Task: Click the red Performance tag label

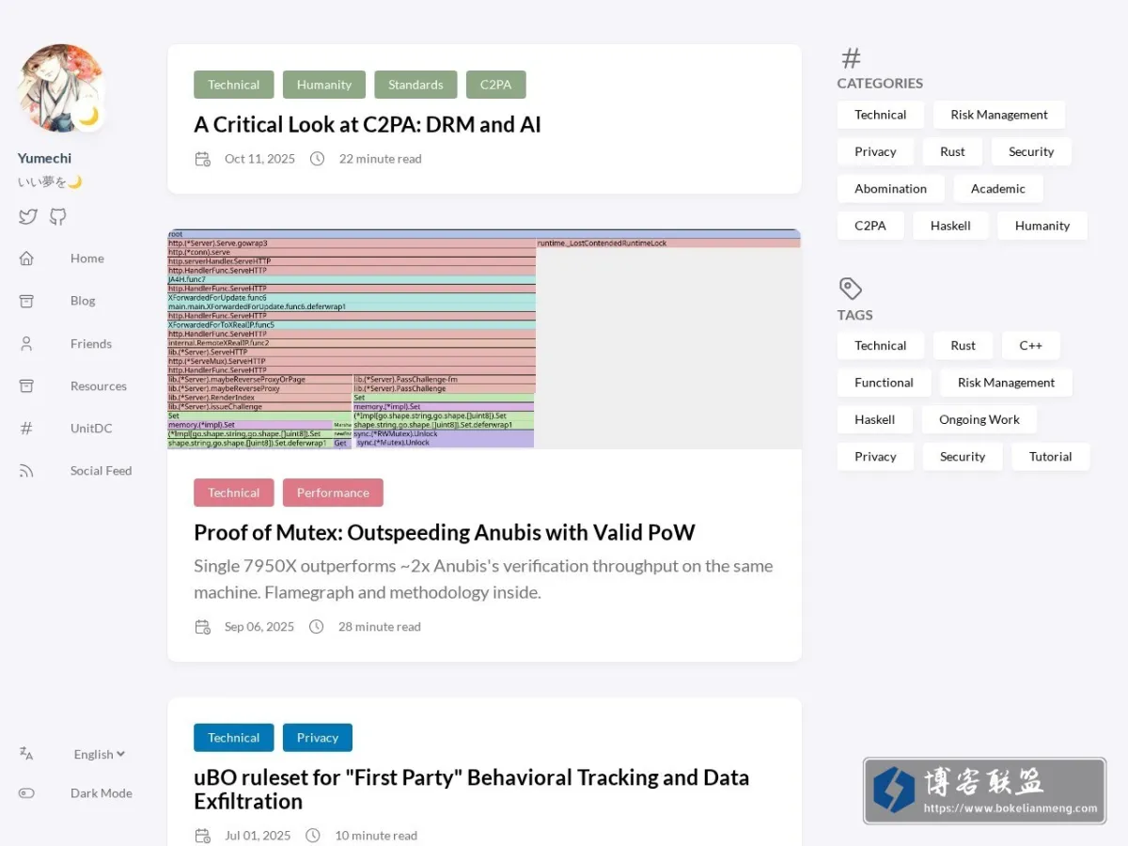Action: (333, 493)
